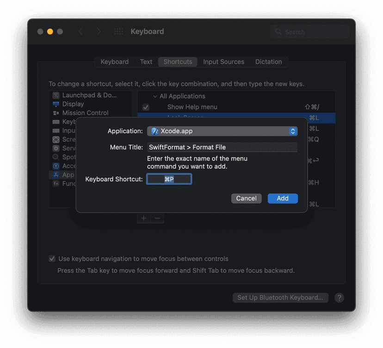Click the Show All grid icon
Screen dimensions: 383x348
tap(118, 31)
